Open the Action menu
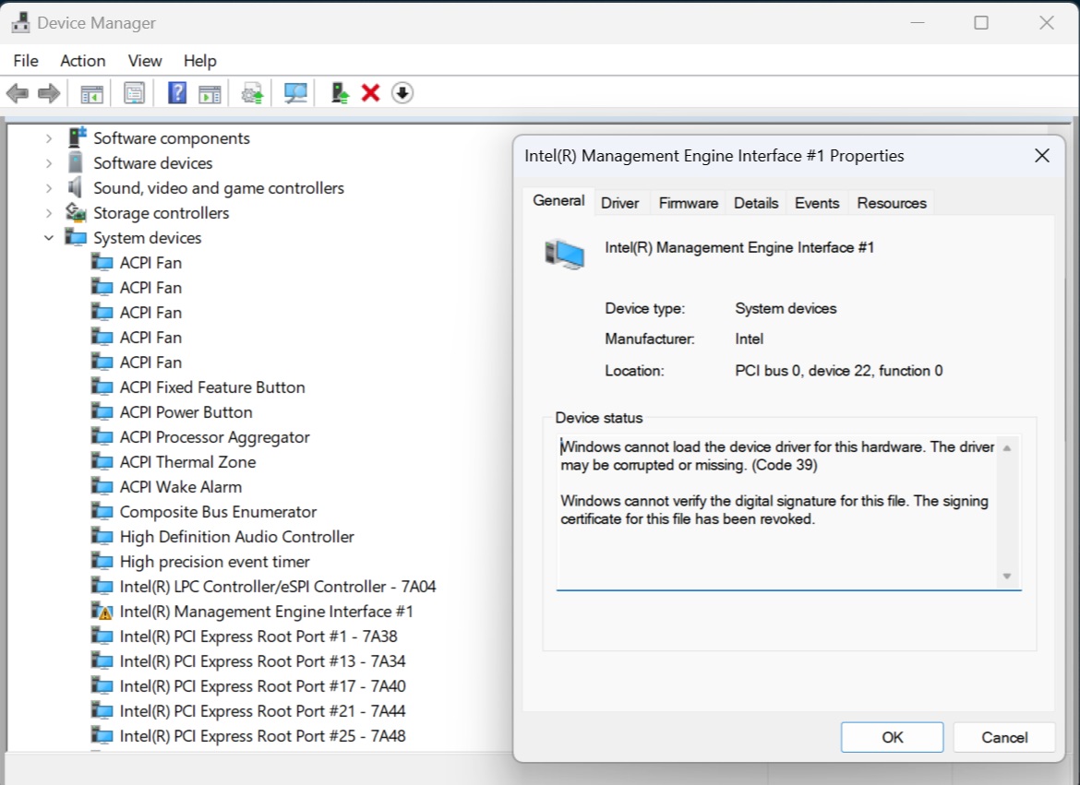The height and width of the screenshot is (785, 1080). 82,61
